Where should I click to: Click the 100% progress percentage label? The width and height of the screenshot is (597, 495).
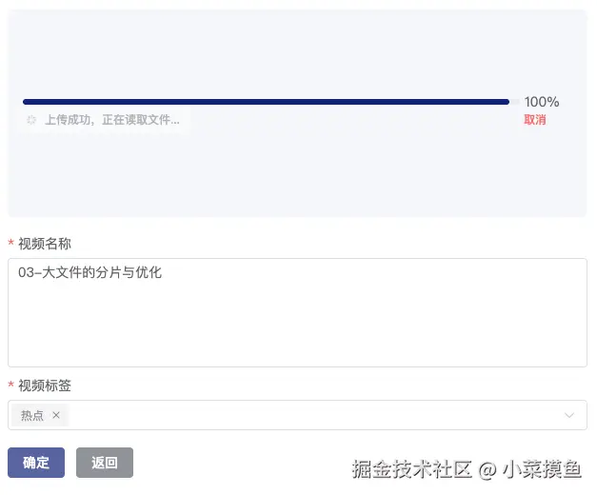click(542, 102)
